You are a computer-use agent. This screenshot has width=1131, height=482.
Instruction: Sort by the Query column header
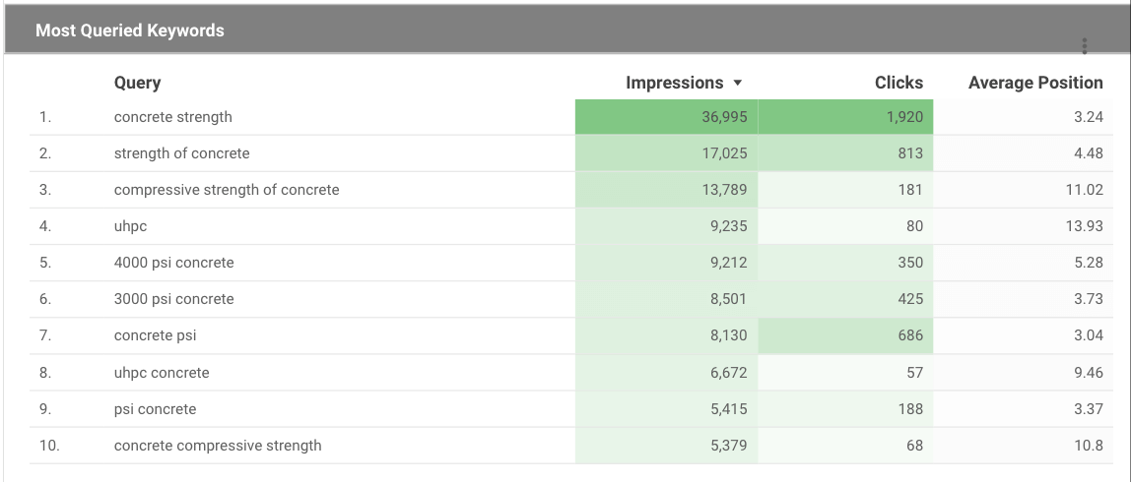(137, 83)
